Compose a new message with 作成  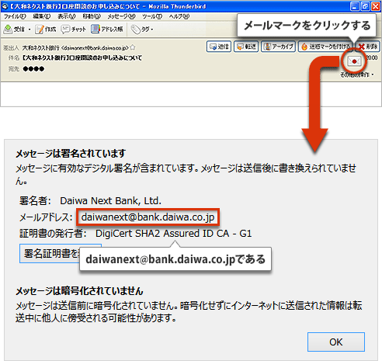tap(46, 30)
